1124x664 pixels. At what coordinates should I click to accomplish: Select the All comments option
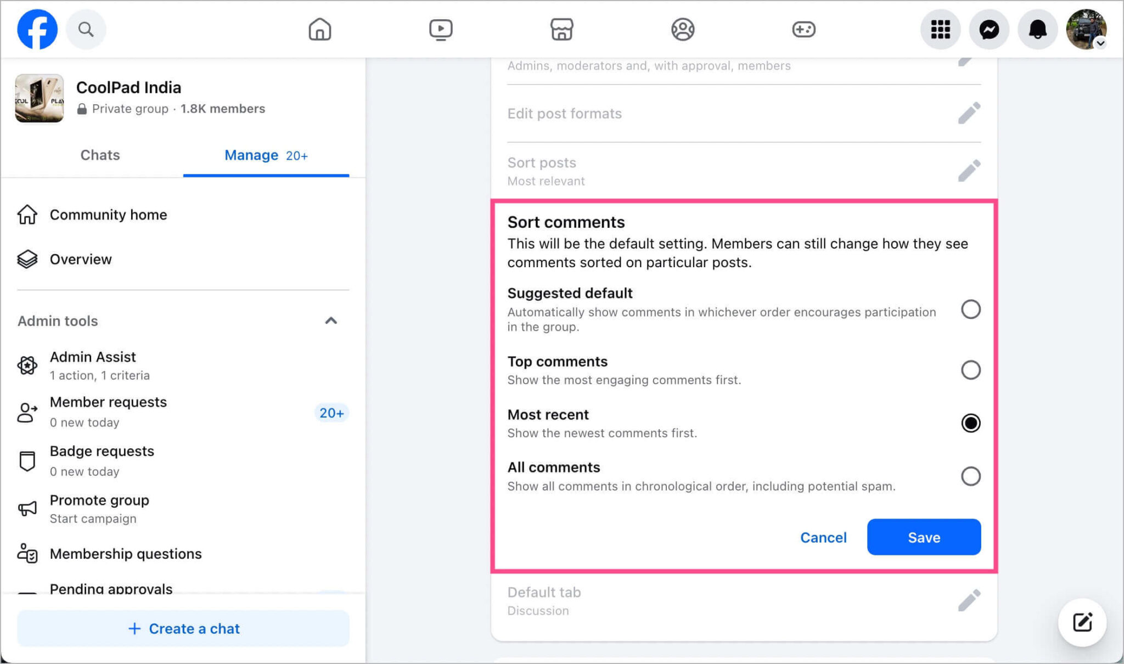point(971,476)
